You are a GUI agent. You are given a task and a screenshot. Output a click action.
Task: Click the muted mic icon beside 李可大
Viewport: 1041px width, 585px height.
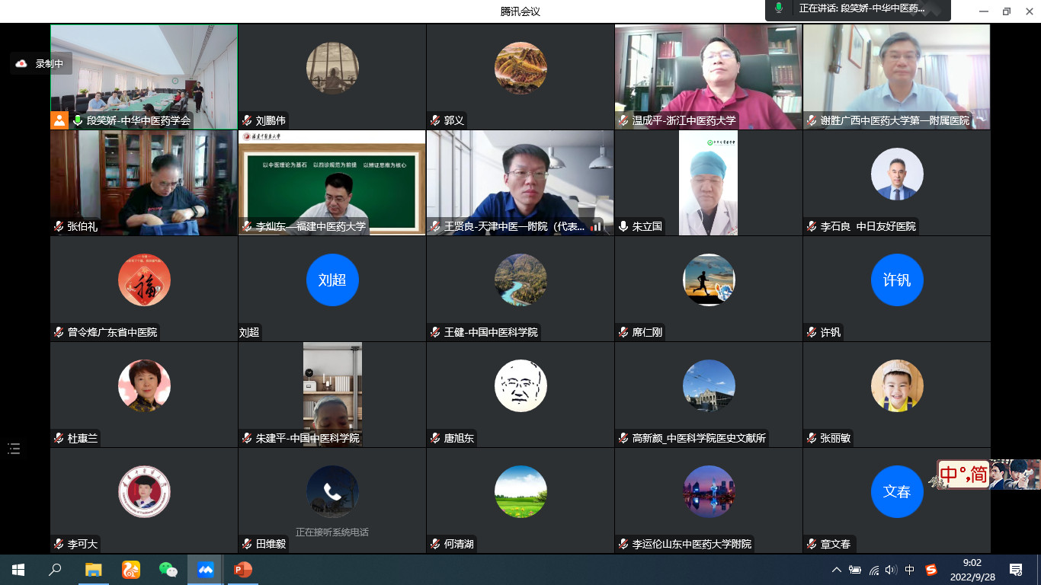tap(59, 544)
